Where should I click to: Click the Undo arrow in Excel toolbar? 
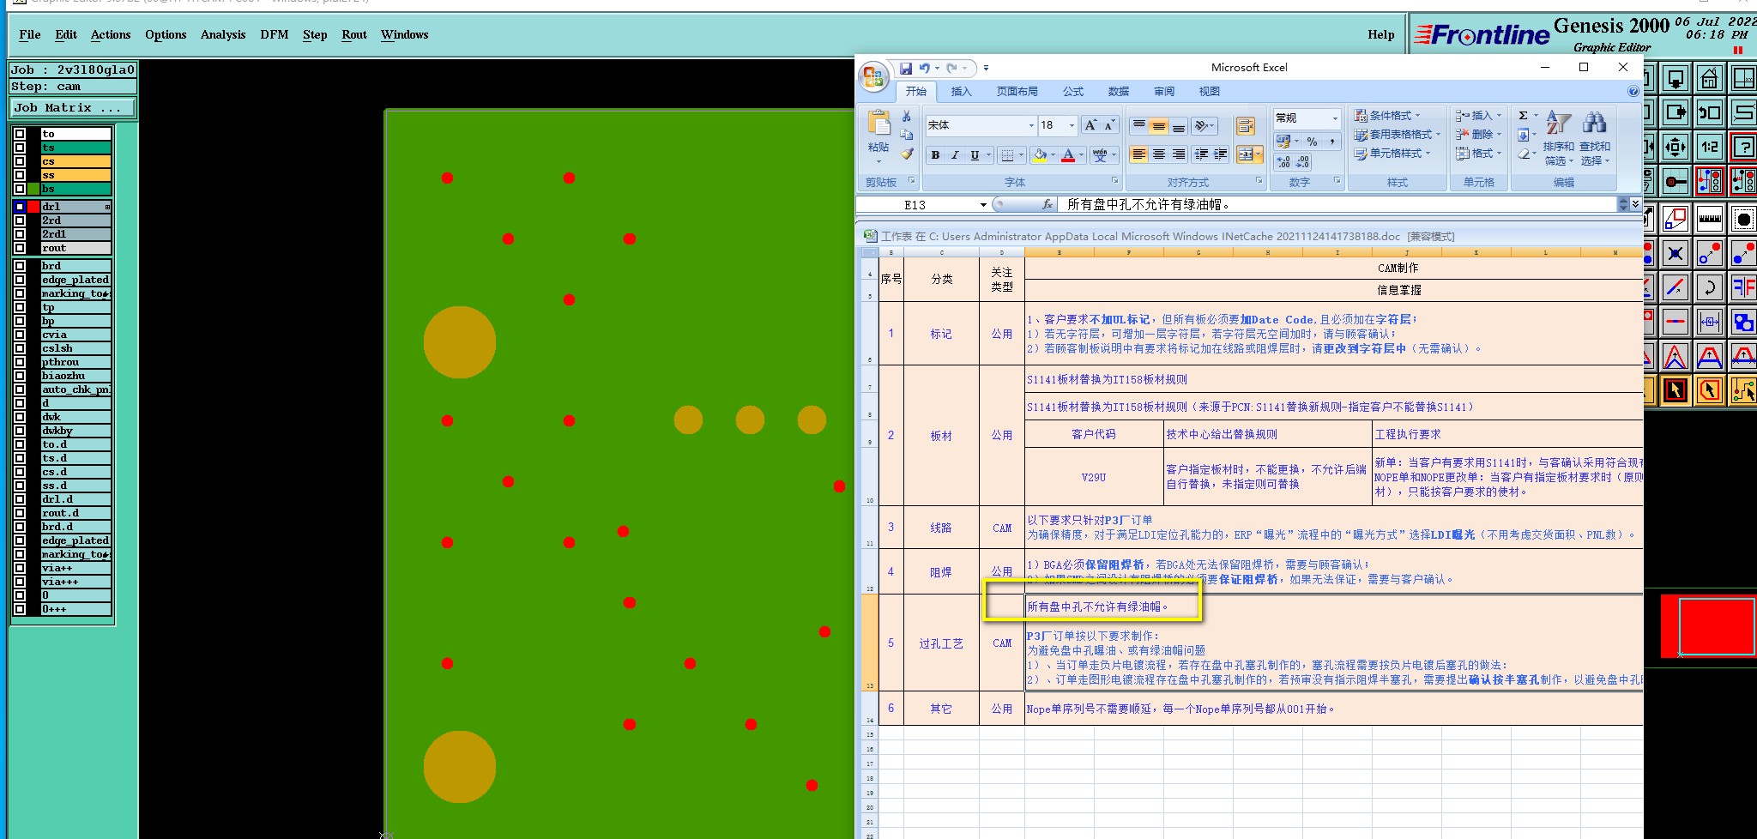click(x=924, y=68)
